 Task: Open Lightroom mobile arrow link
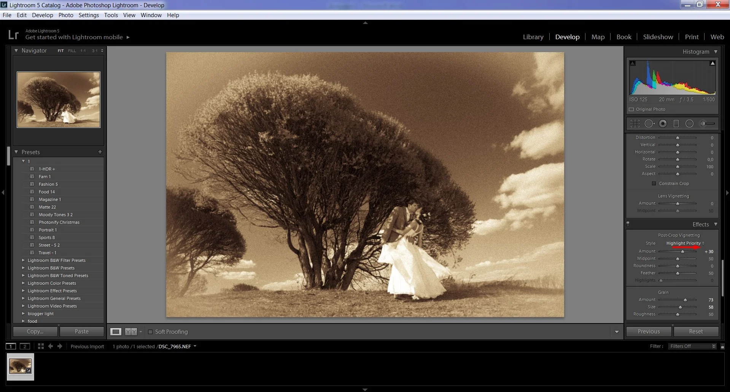128,37
